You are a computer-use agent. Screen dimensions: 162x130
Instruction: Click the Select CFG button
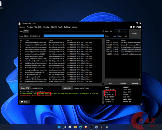point(25,88)
